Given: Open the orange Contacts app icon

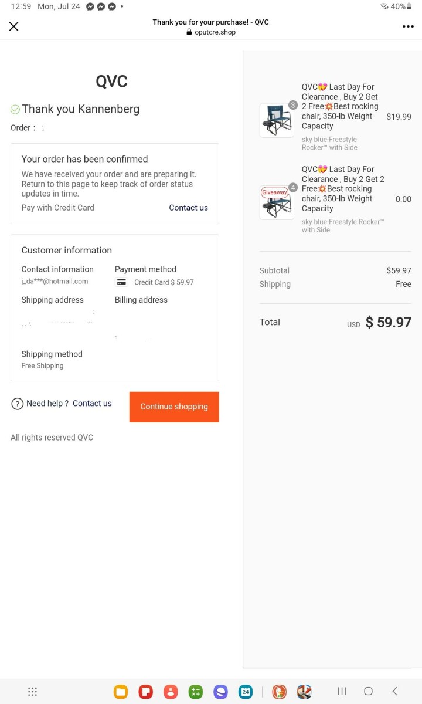Looking at the screenshot, I should click(x=171, y=692).
